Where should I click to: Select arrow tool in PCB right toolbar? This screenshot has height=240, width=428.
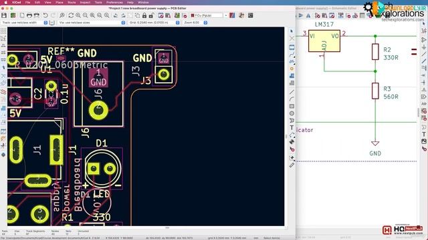[292, 31]
